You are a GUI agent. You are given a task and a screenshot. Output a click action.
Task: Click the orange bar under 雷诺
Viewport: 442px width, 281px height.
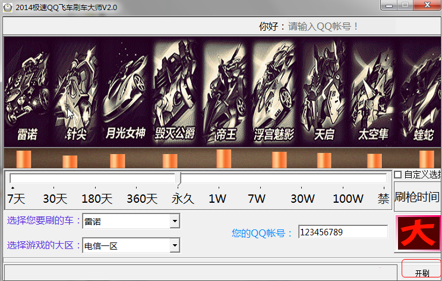[x=24, y=159]
